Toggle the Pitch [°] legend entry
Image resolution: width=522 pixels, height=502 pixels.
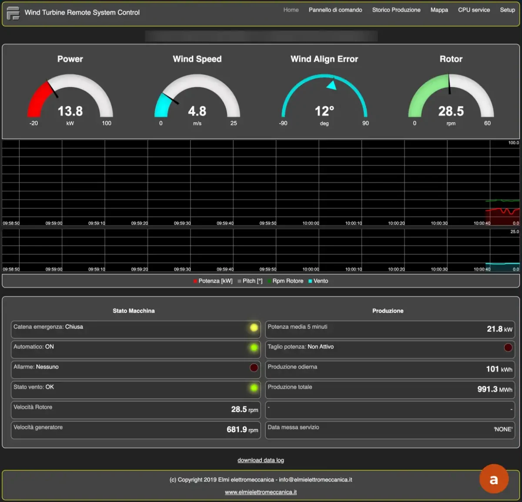pyautogui.click(x=250, y=281)
